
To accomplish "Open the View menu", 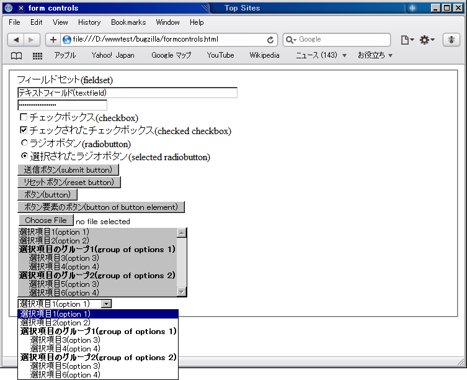I will [60, 22].
